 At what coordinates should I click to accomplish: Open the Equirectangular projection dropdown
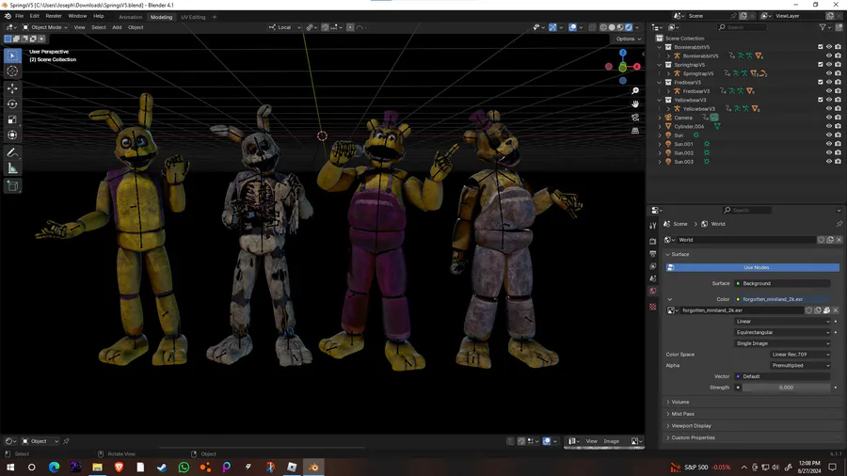(782, 332)
